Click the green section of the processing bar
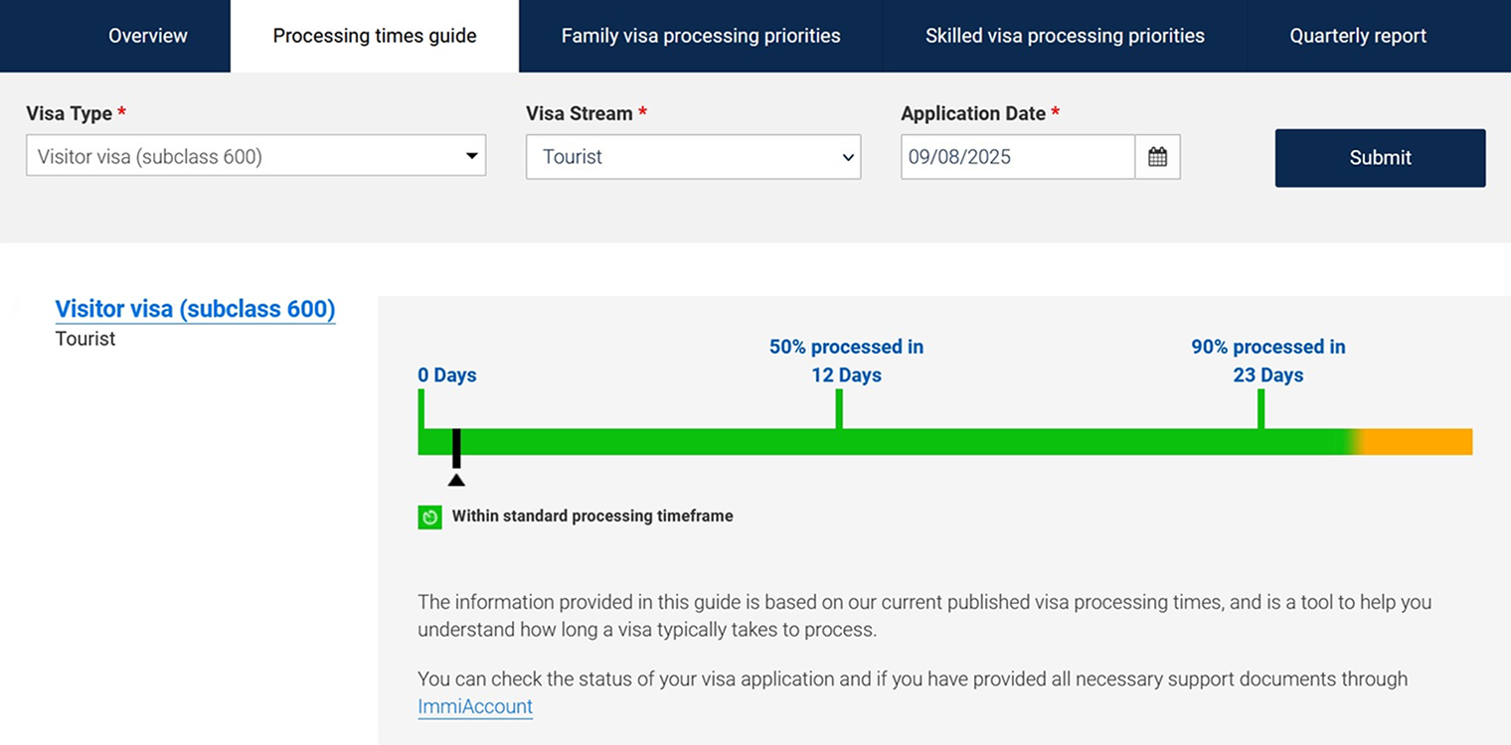This screenshot has width=1511, height=745. (x=1044, y=442)
